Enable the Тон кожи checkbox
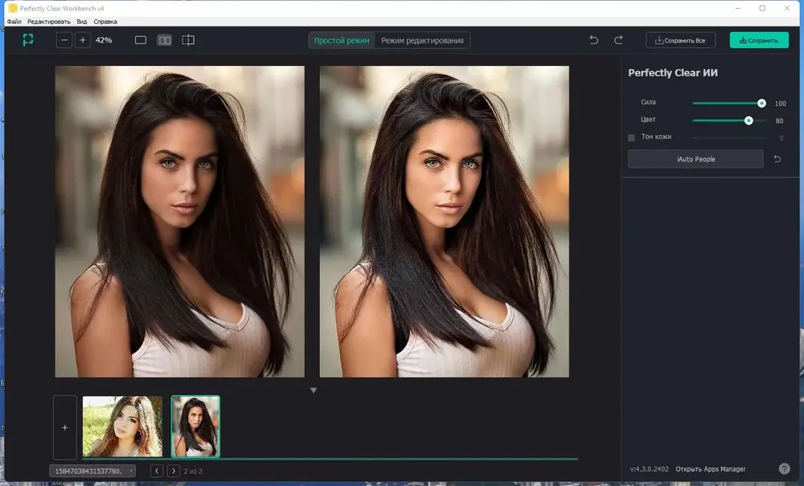804x486 pixels. pyautogui.click(x=631, y=137)
